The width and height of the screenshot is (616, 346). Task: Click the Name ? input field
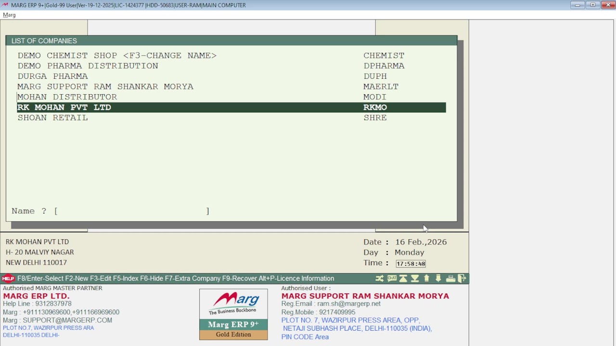132,211
